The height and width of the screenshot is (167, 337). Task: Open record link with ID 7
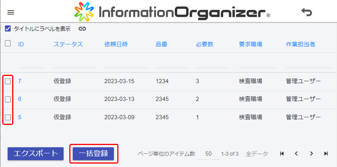click(x=20, y=81)
